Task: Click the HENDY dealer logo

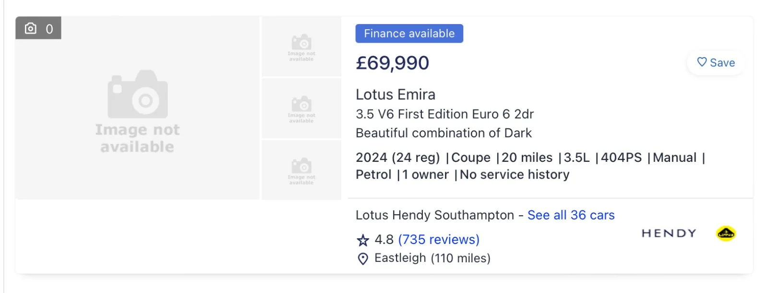Action: tap(669, 233)
